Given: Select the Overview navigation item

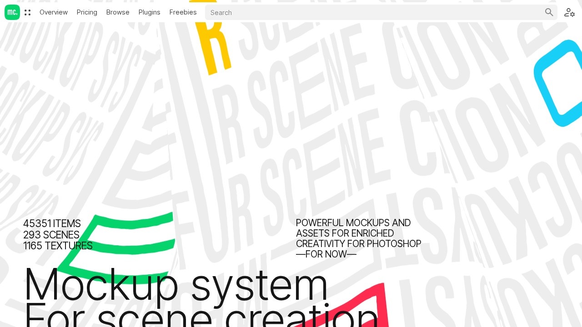Looking at the screenshot, I should 54,12.
